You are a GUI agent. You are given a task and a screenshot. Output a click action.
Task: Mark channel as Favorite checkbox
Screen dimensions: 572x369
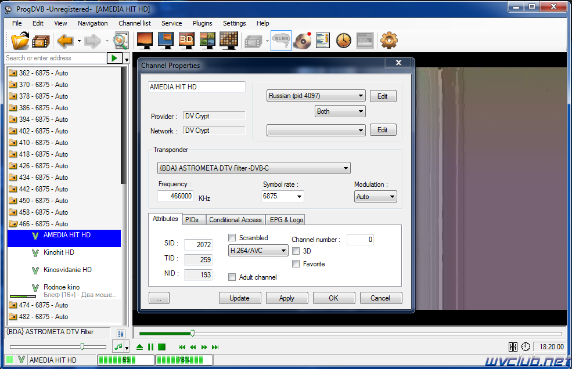coord(296,263)
